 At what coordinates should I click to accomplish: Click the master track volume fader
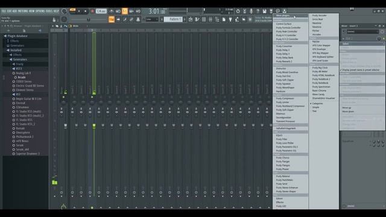[x=65, y=126]
